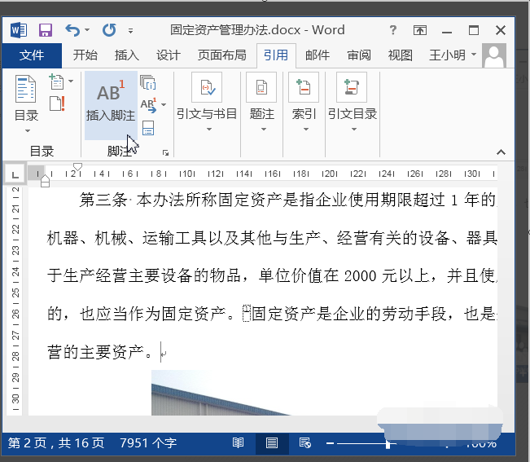Switch to Print Layout view
Viewport: 530px width, 462px height.
click(x=272, y=442)
